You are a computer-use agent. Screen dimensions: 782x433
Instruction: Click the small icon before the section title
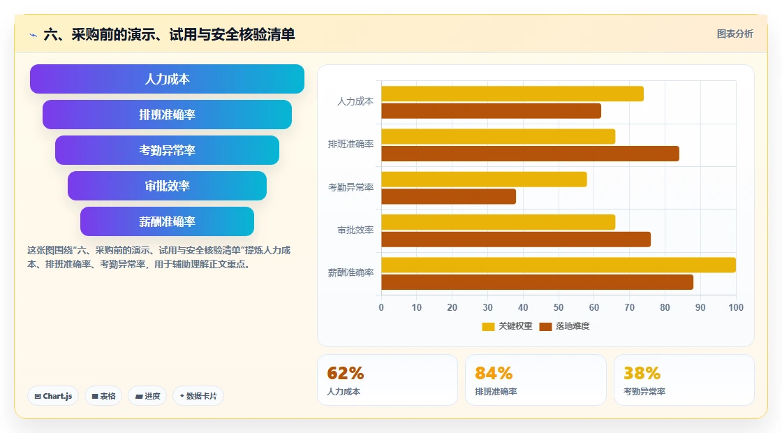click(34, 35)
